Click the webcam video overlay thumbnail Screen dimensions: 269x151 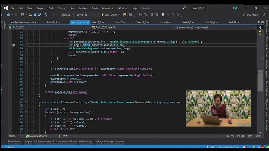218,108
